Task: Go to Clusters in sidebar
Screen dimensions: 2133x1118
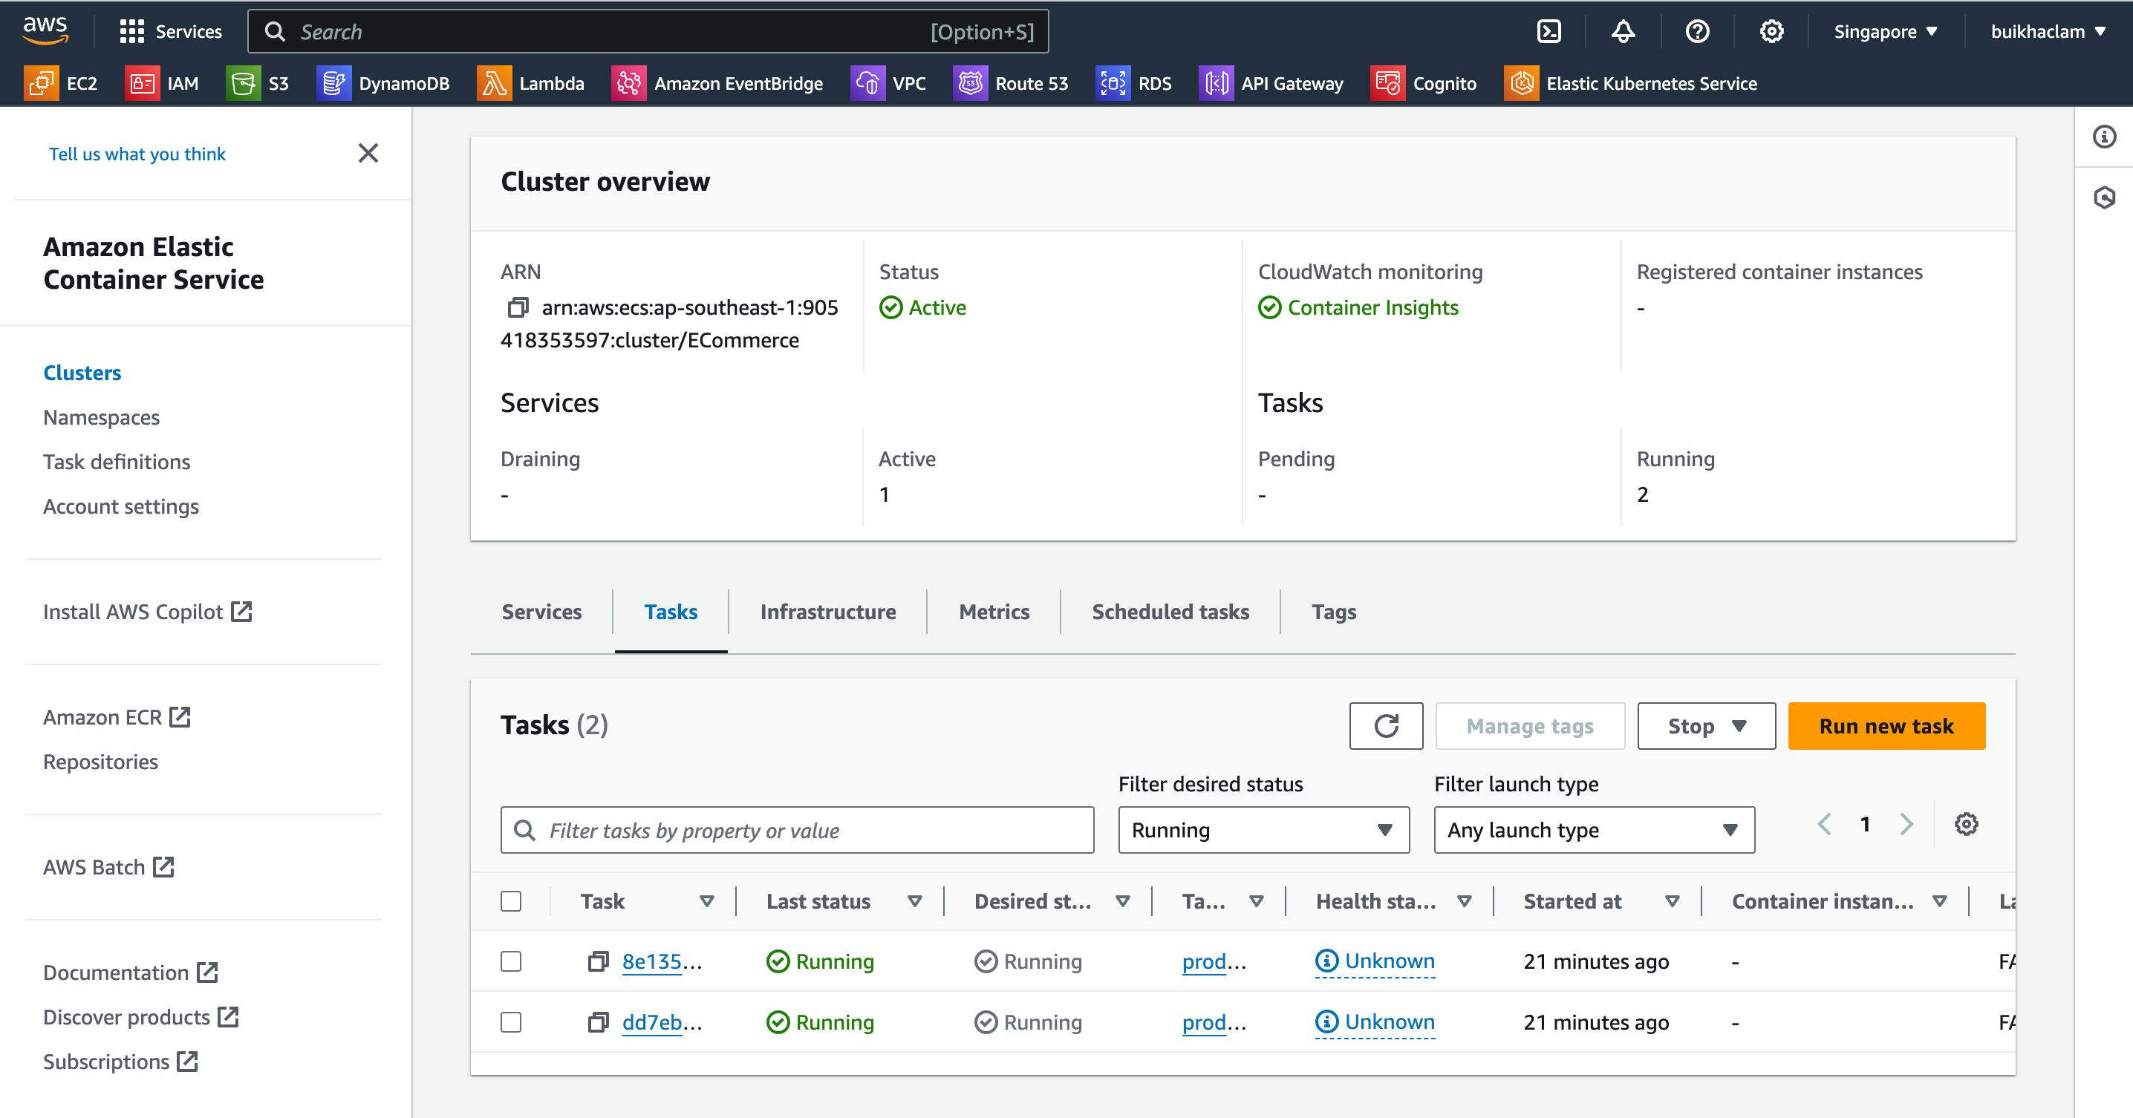Action: [82, 373]
